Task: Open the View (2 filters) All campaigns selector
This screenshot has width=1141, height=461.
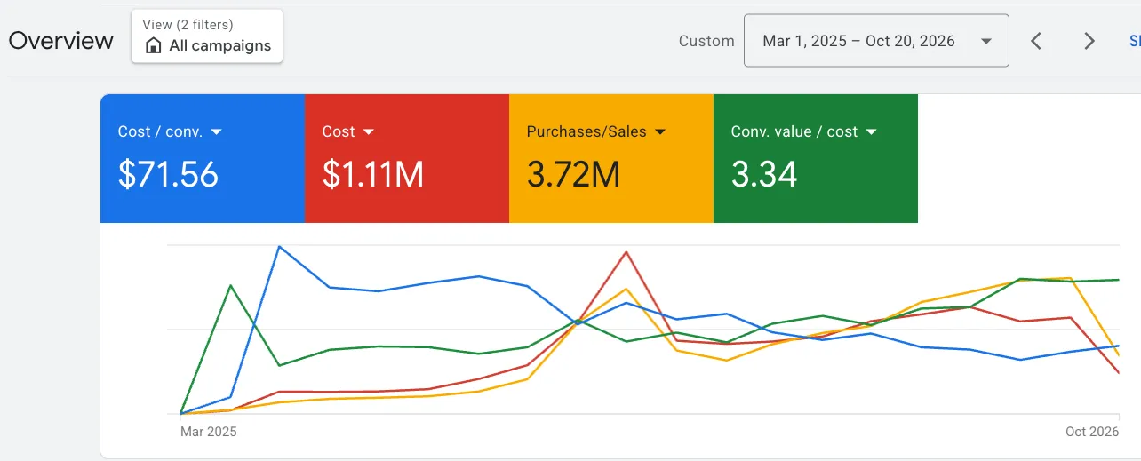Action: [207, 36]
